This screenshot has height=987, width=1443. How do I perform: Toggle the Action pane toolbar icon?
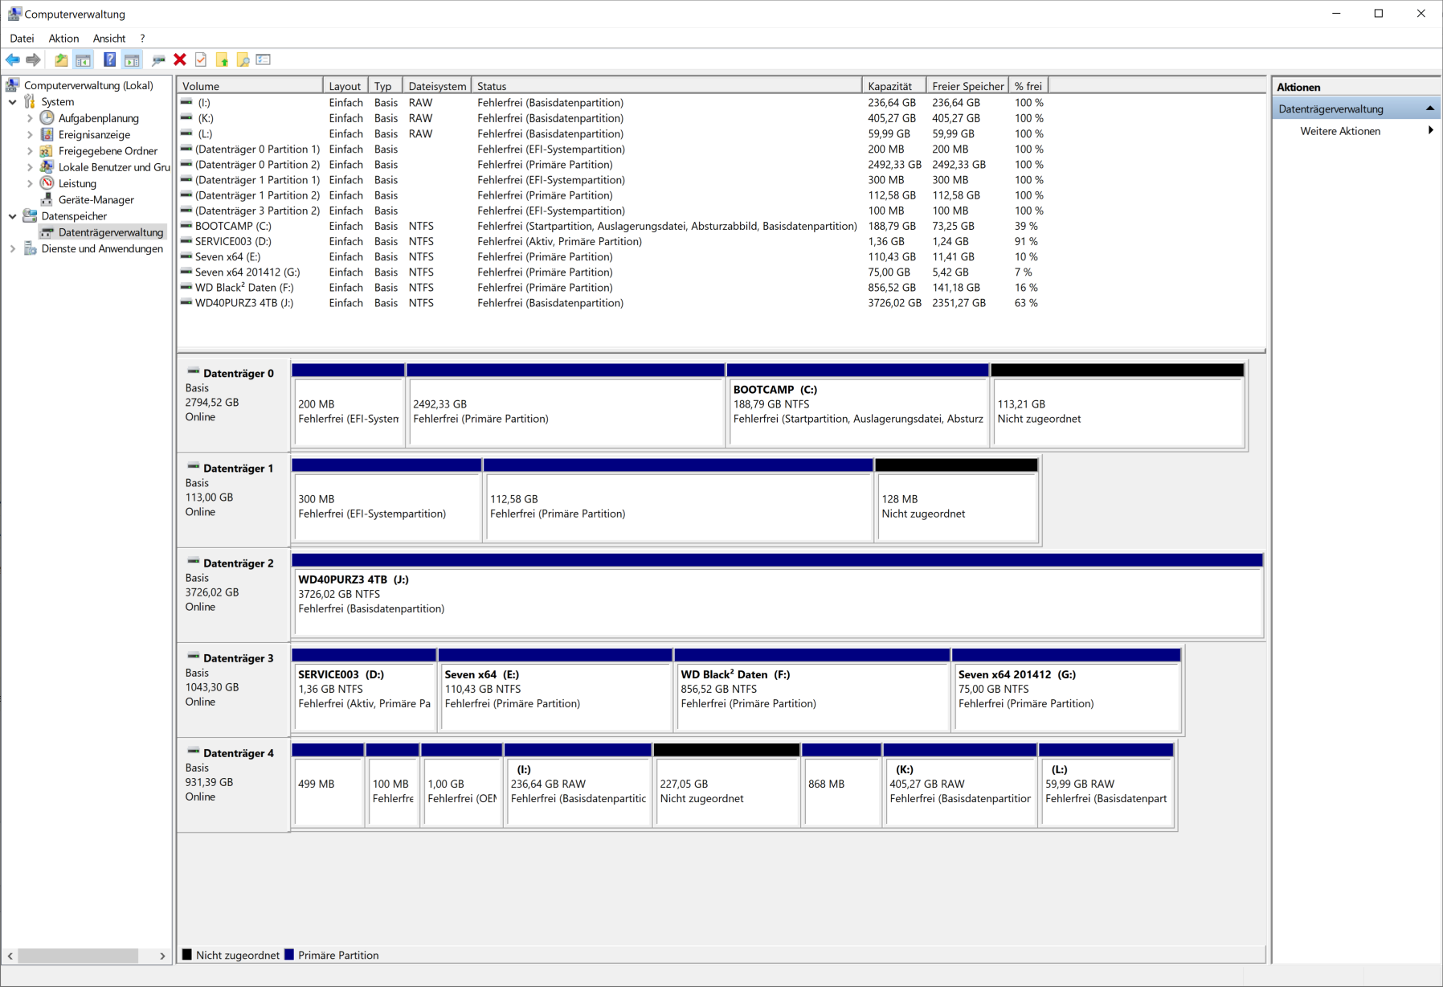pyautogui.click(x=132, y=59)
